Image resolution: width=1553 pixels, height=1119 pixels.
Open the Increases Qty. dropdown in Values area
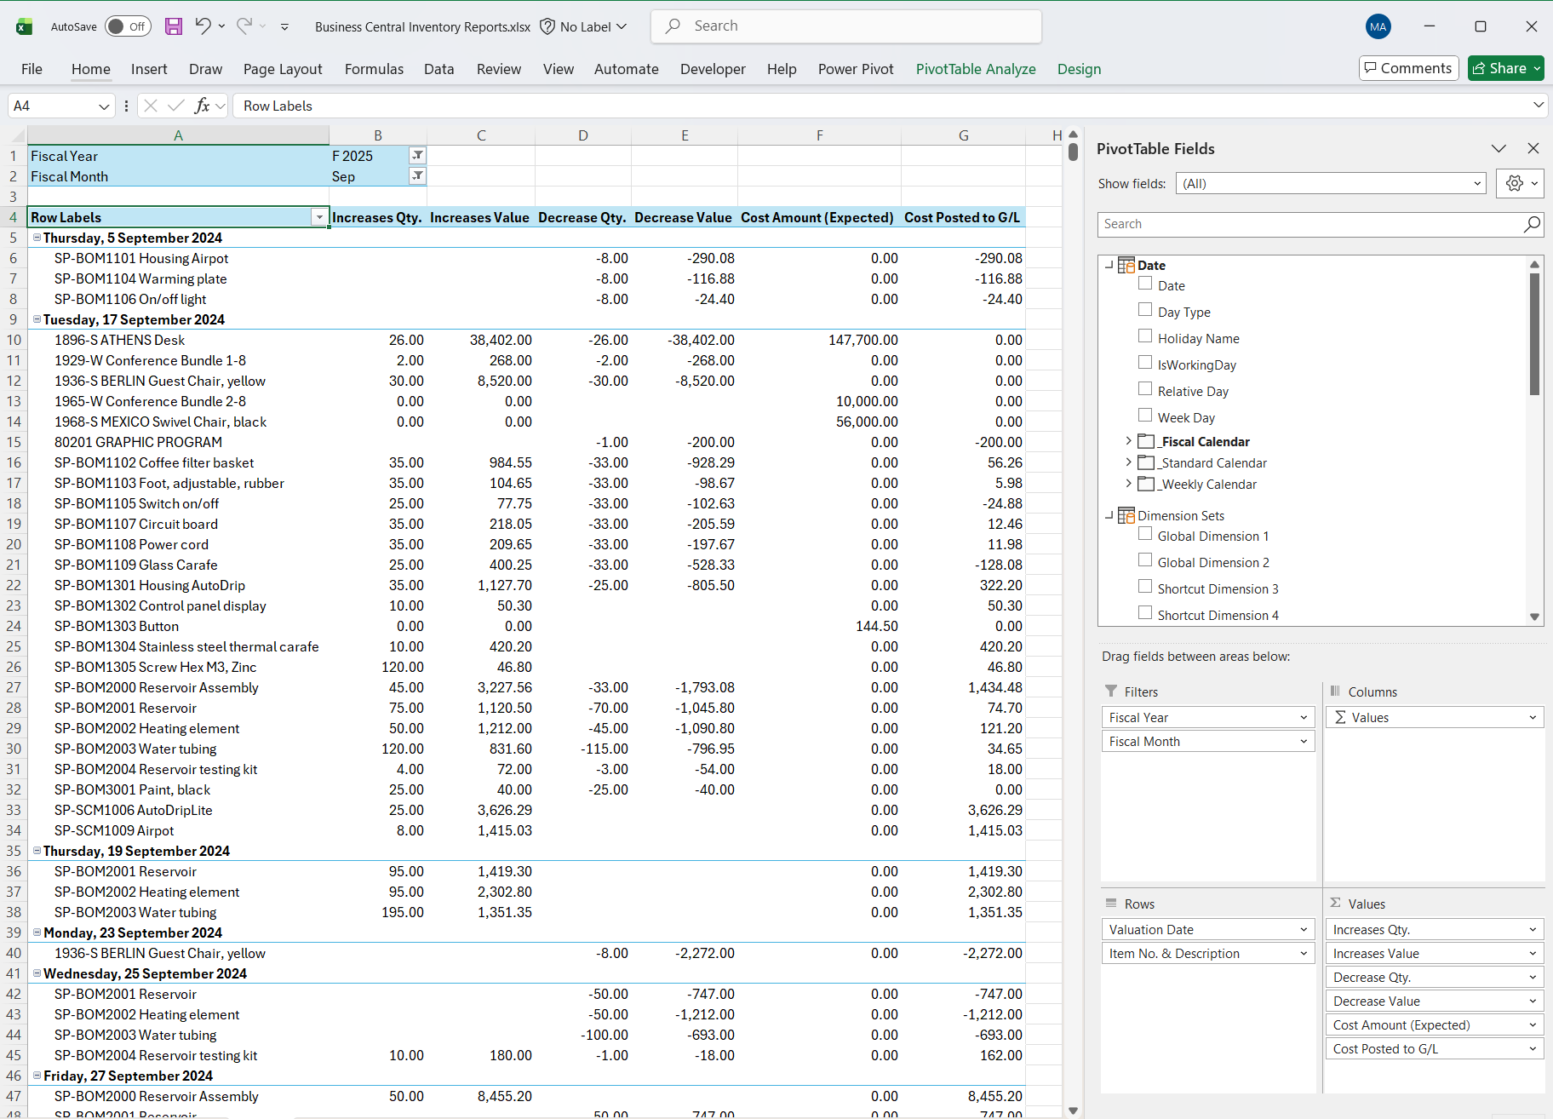point(1533,929)
